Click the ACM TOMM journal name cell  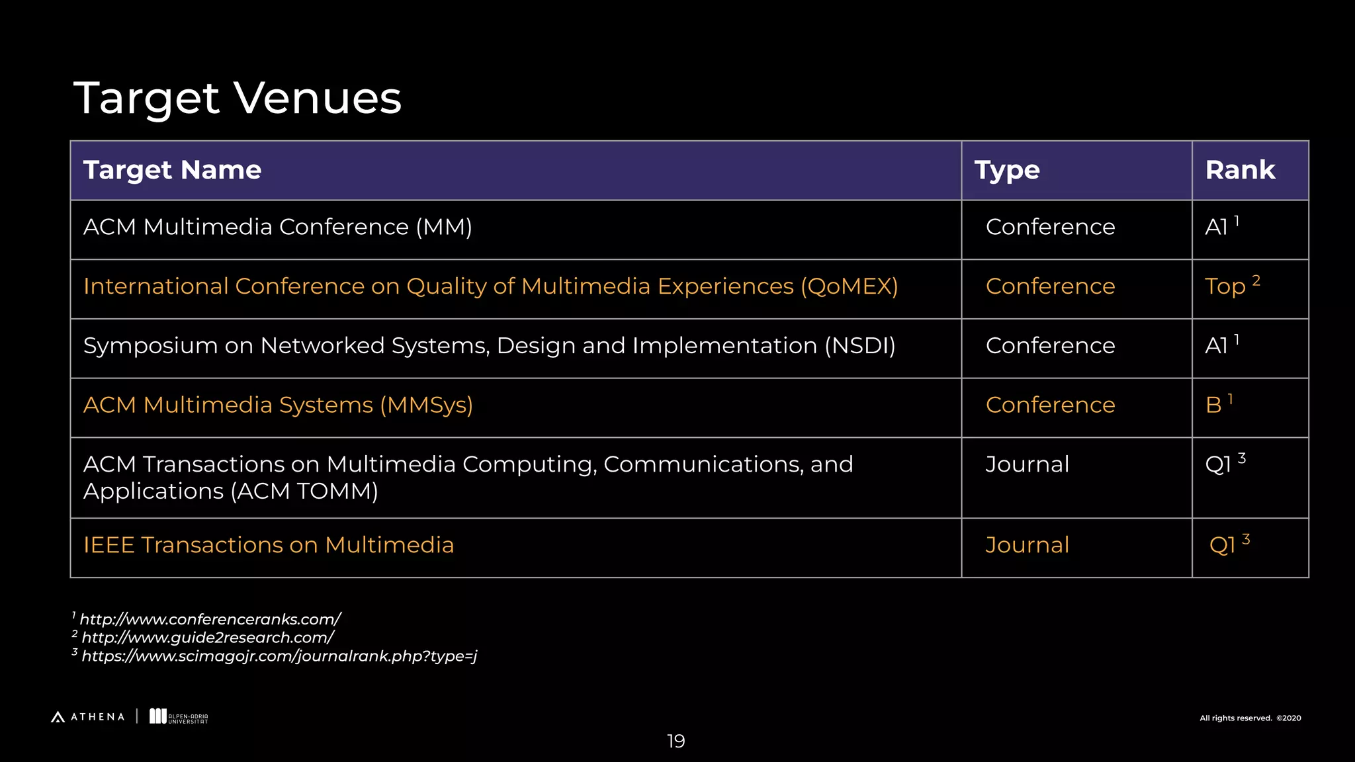tap(468, 477)
